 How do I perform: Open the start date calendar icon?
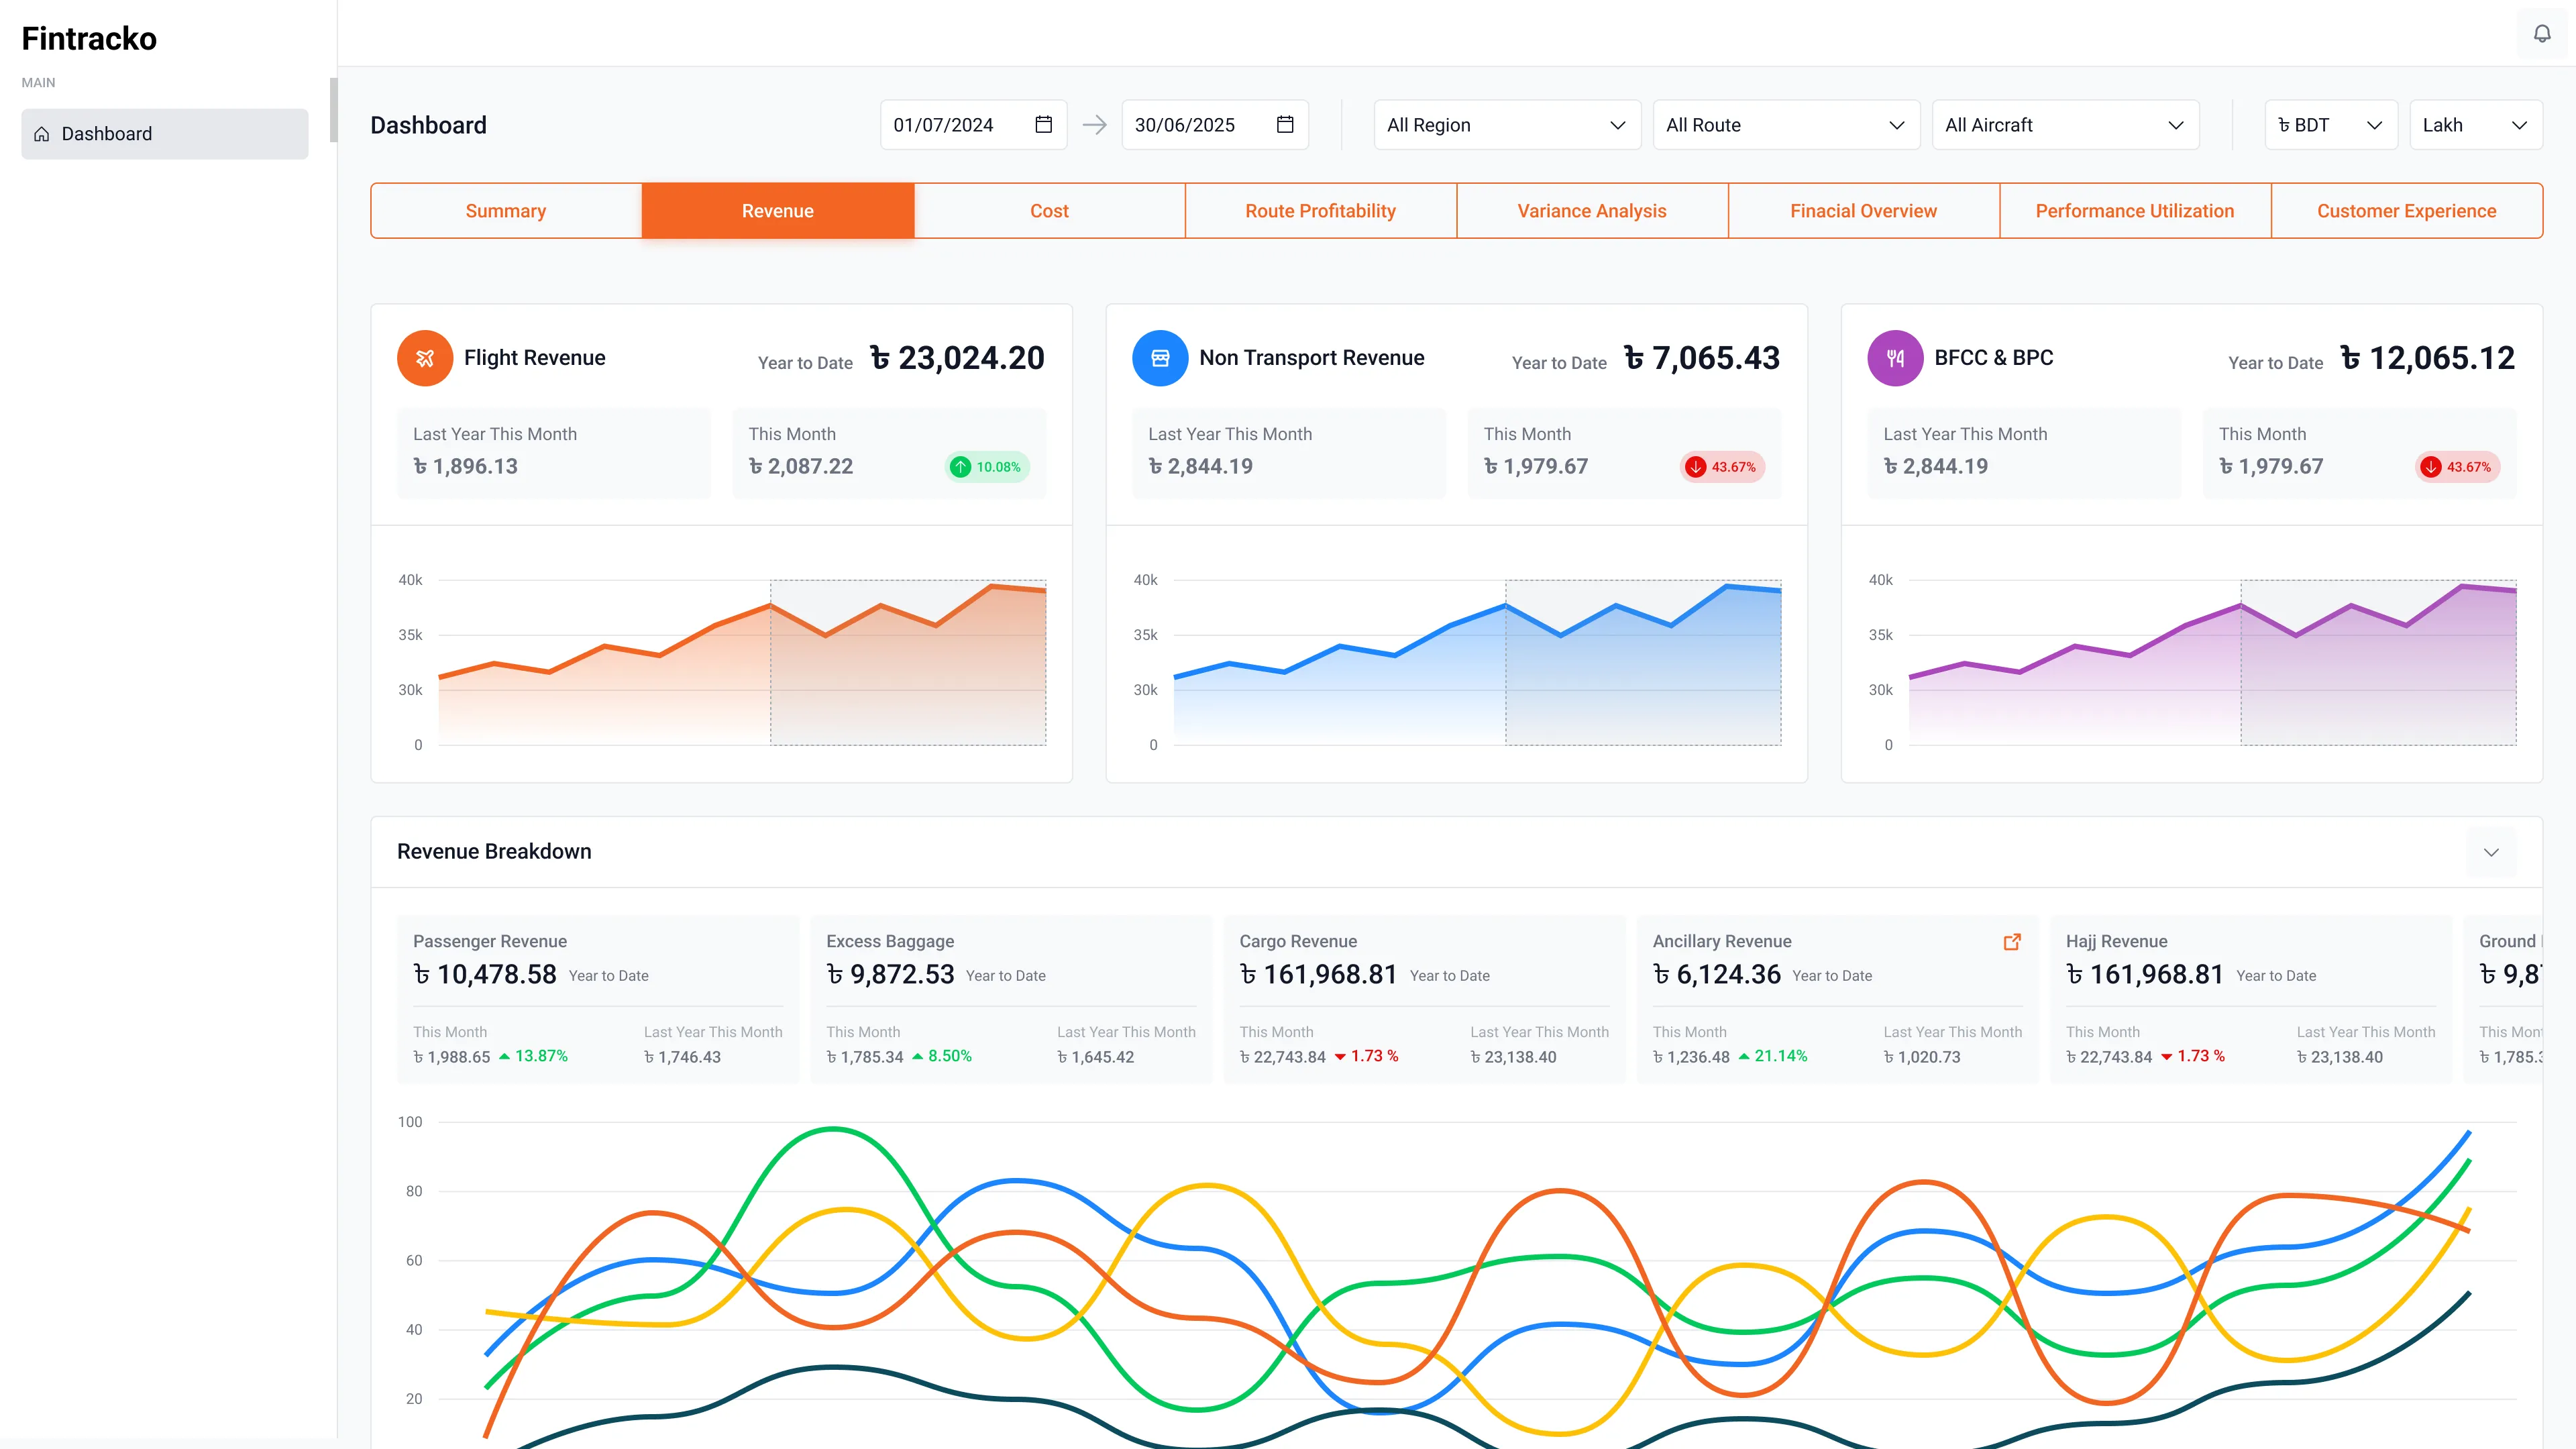[1043, 125]
